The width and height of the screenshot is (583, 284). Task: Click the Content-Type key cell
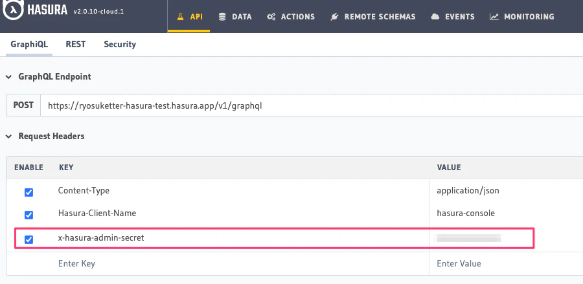[84, 191]
